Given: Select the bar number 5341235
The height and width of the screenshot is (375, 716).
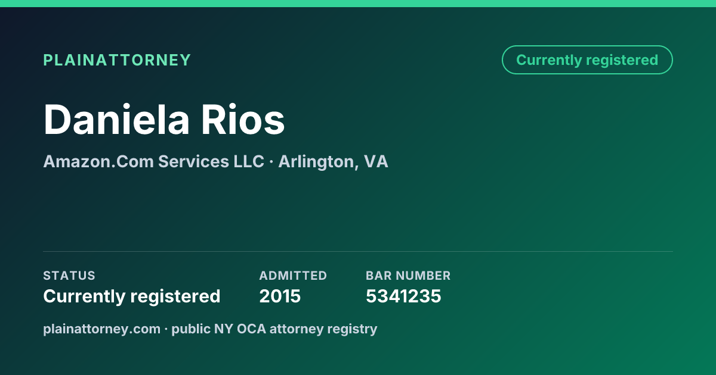Looking at the screenshot, I should [x=403, y=296].
